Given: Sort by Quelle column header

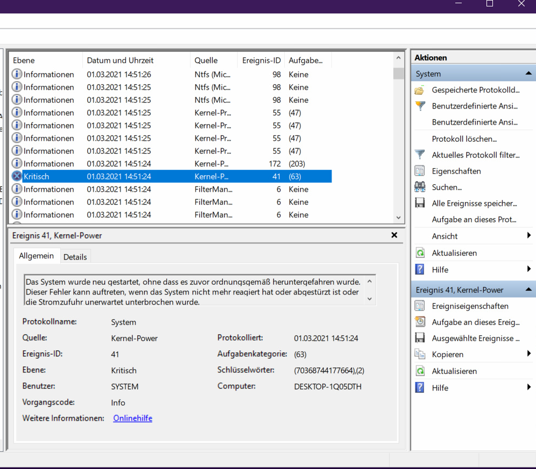Looking at the screenshot, I should (x=214, y=60).
